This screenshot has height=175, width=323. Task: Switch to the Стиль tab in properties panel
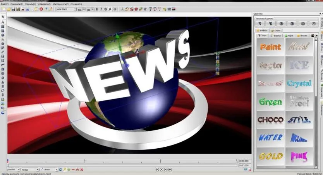pos(276,31)
